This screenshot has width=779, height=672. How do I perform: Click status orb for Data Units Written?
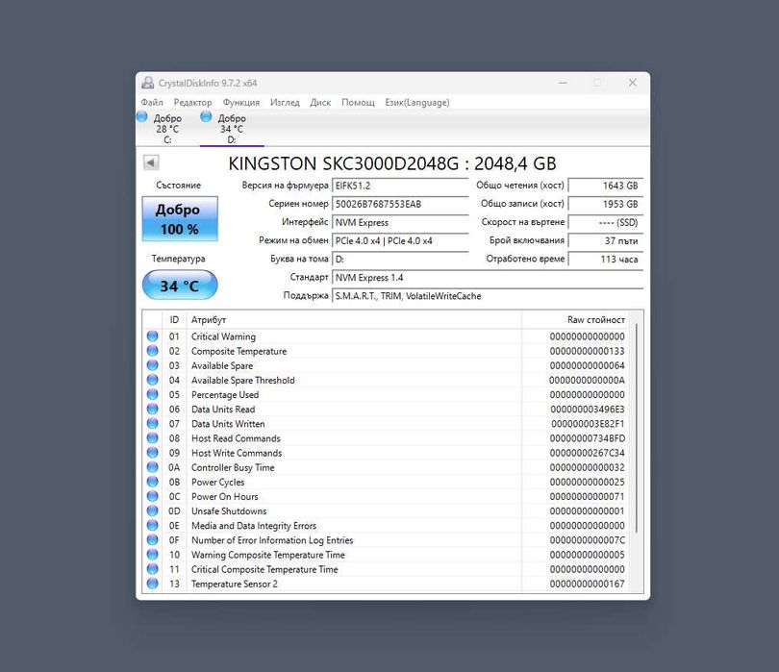[x=153, y=424]
